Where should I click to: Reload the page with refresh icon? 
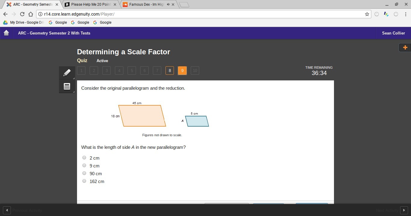pyautogui.click(x=22, y=14)
